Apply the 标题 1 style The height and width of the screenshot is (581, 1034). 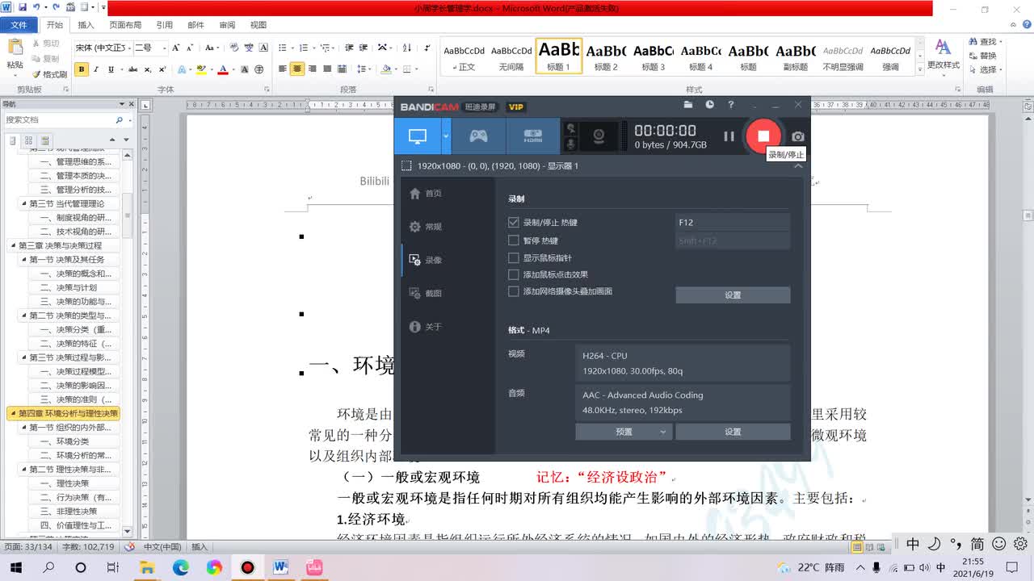[x=558, y=56]
